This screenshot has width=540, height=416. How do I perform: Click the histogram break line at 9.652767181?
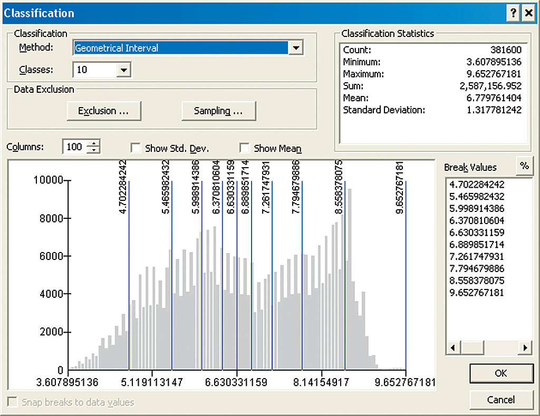pos(406,276)
